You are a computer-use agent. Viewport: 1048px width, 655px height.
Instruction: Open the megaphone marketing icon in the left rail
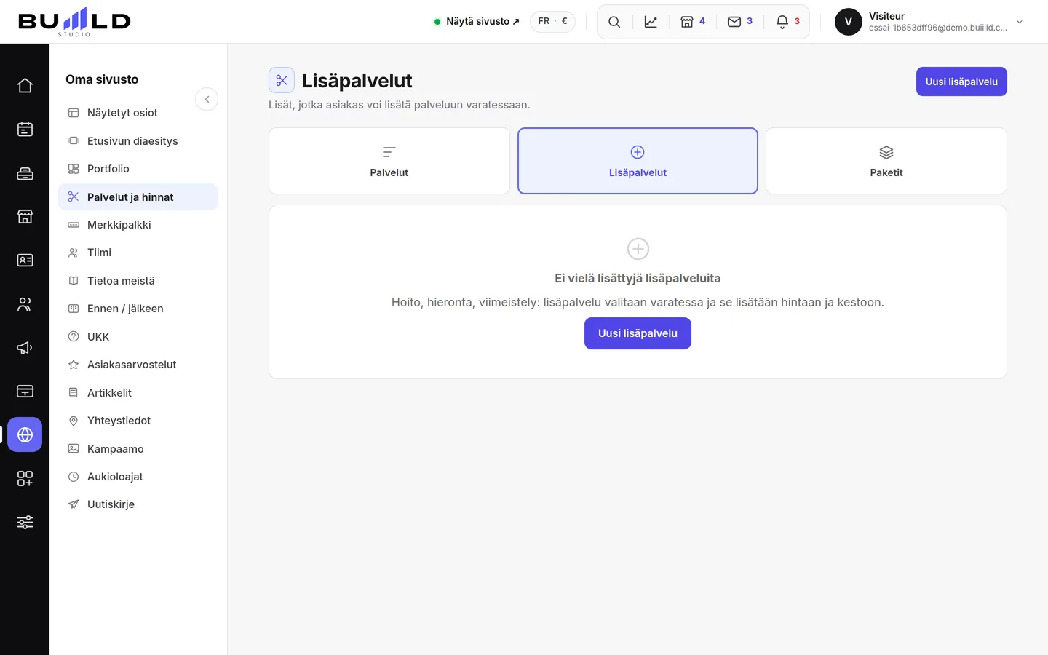(25, 348)
